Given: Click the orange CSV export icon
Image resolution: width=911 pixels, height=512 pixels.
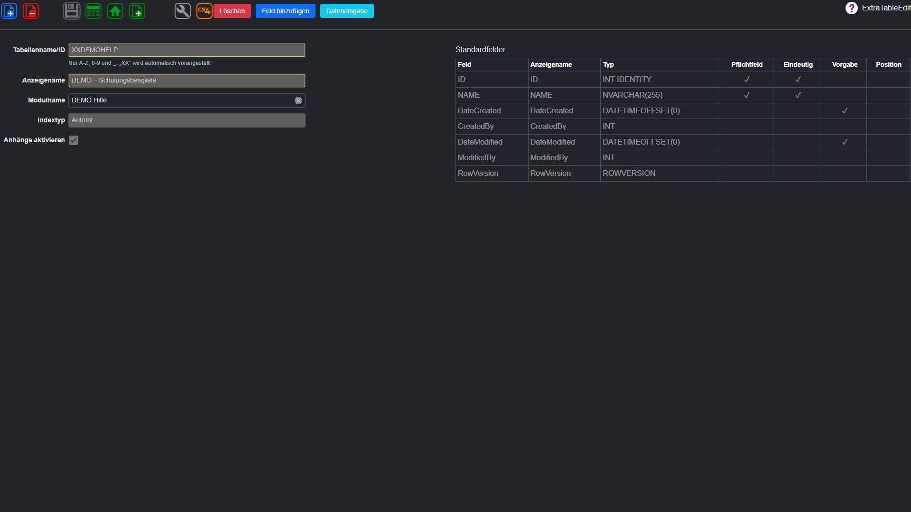Looking at the screenshot, I should tap(204, 10).
